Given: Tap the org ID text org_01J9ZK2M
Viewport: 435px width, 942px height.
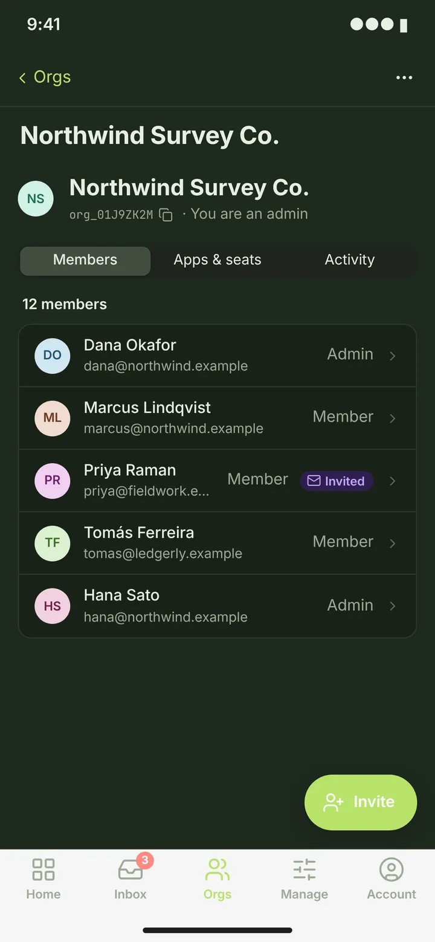Looking at the screenshot, I should pyautogui.click(x=111, y=215).
